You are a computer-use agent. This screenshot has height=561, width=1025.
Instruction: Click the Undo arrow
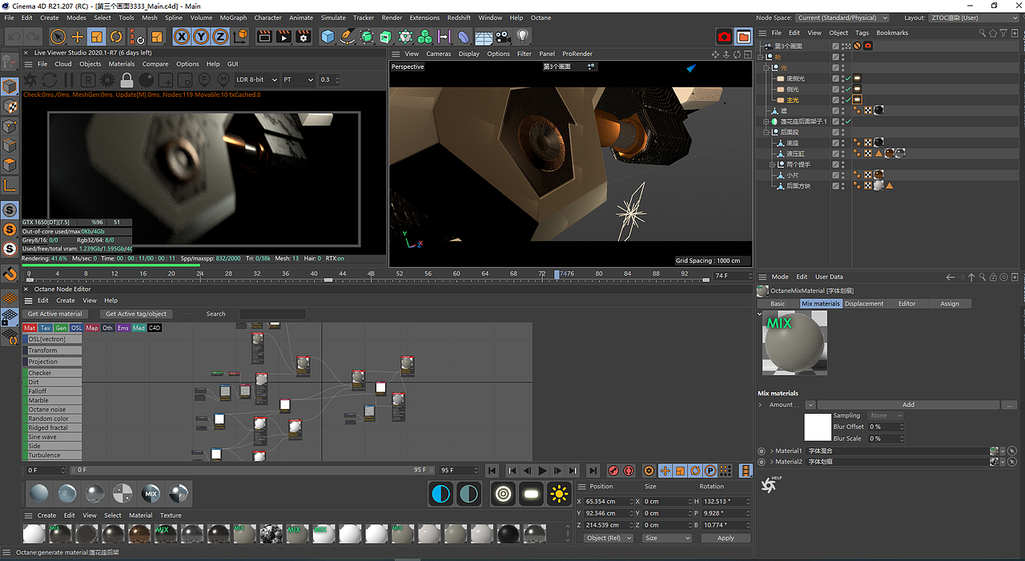tap(14, 36)
